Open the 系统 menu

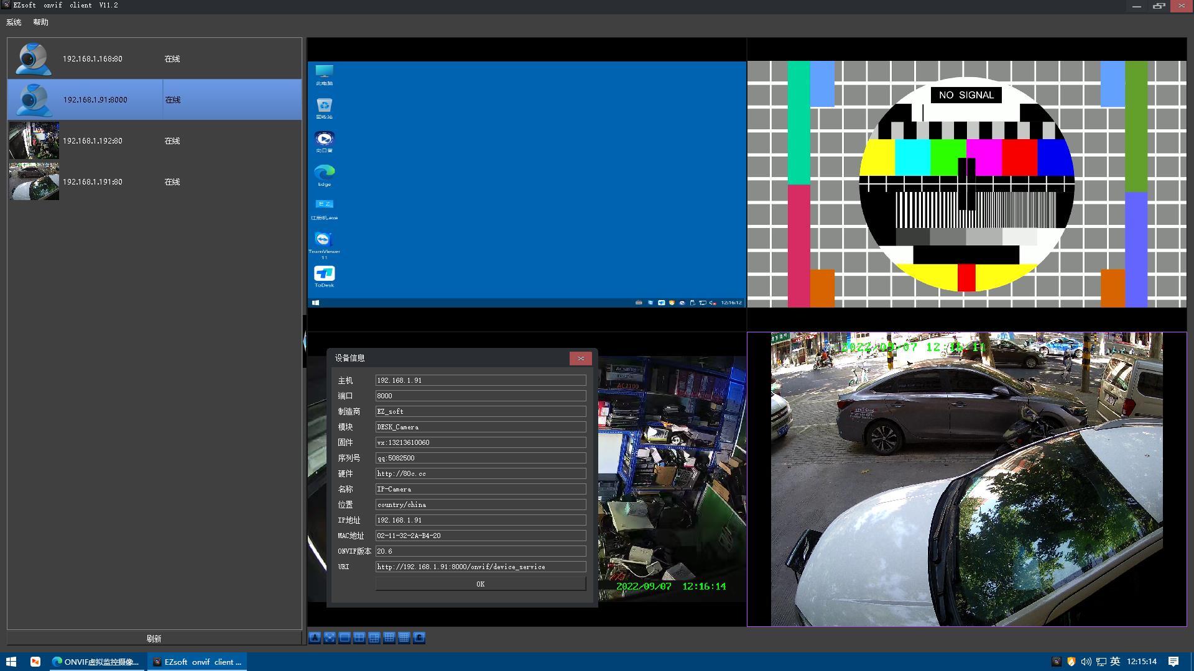click(x=14, y=22)
